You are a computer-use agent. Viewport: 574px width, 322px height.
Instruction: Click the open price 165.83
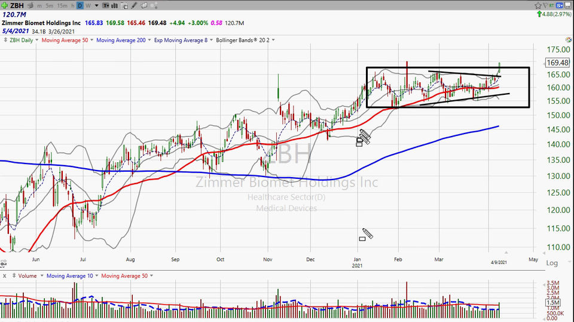(94, 23)
